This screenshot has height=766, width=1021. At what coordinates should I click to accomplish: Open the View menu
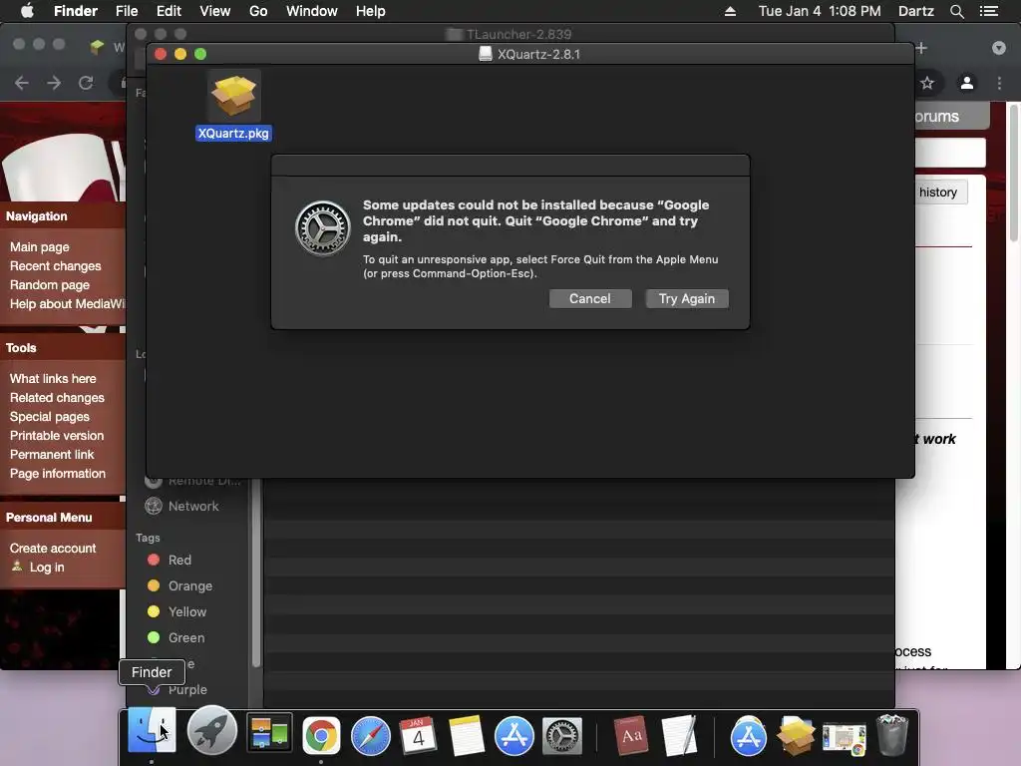(215, 11)
